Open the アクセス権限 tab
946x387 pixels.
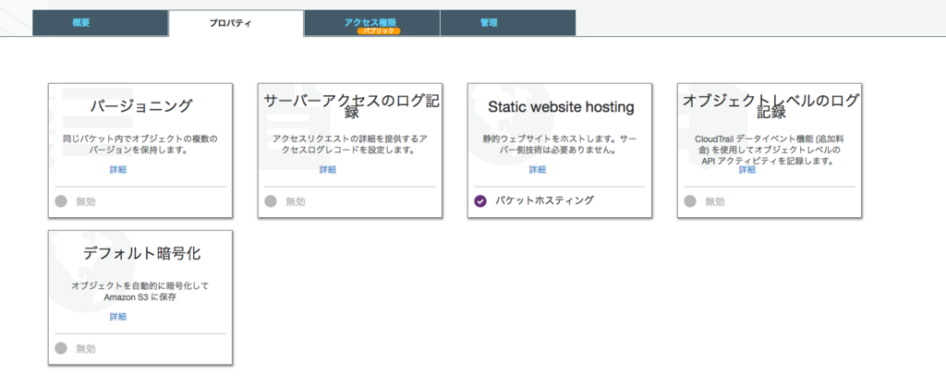coord(371,23)
